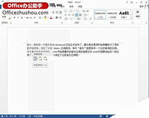Click the Enclosed Character icon

click(x=60, y=18)
